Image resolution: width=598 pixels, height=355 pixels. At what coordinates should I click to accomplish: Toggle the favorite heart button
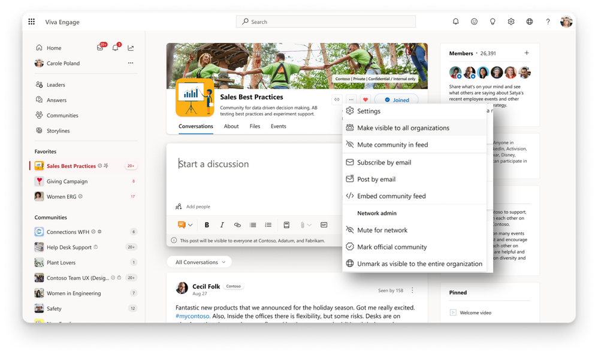365,99
